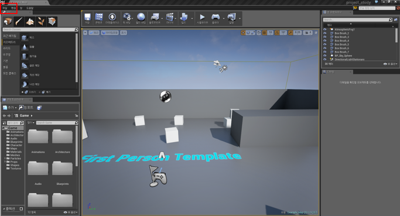Image resolution: width=400 pixels, height=216 pixels.
Task: Open the Edit menu
Action: tap(13, 8)
